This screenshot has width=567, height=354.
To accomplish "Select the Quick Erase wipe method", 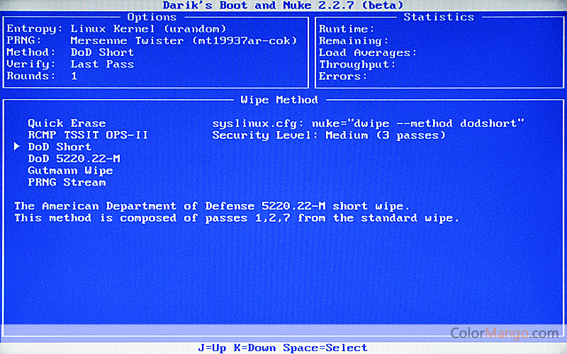I will pyautogui.click(x=67, y=123).
